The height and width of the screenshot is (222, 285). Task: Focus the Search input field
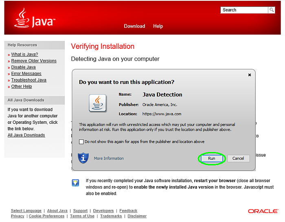pos(244,10)
